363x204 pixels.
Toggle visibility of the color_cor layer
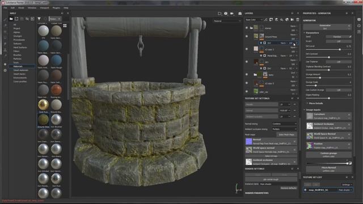[247, 92]
